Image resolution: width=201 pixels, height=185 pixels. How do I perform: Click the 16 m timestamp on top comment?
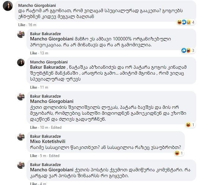pyautogui.click(x=32, y=25)
